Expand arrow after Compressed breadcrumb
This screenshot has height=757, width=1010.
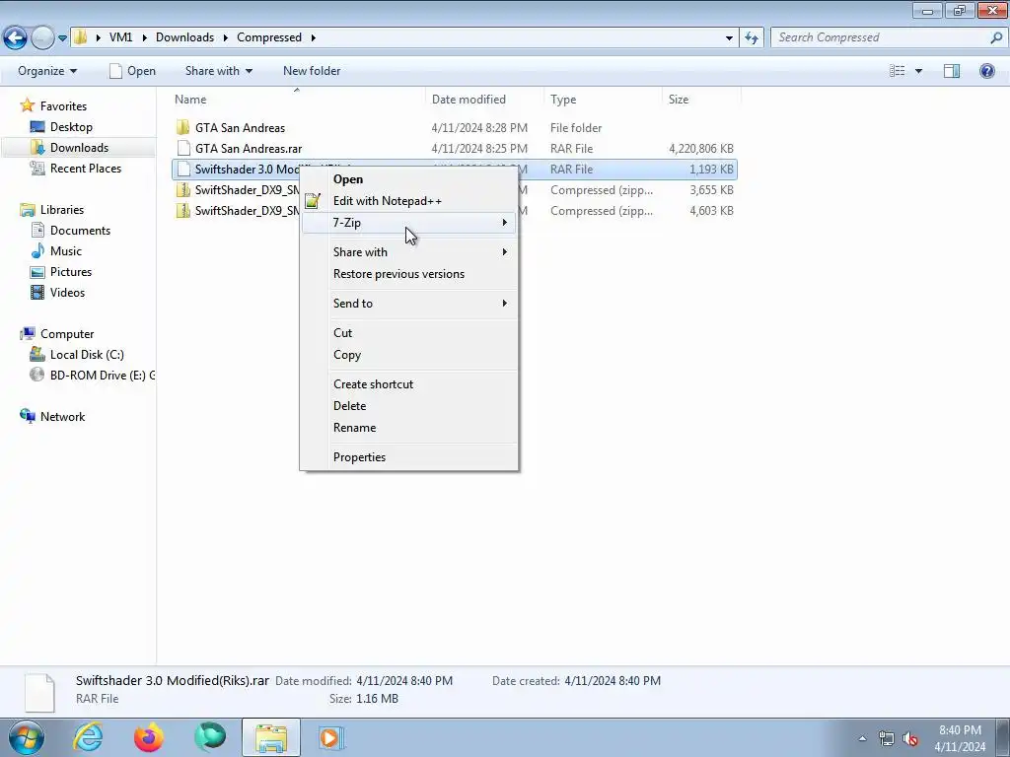tap(314, 37)
